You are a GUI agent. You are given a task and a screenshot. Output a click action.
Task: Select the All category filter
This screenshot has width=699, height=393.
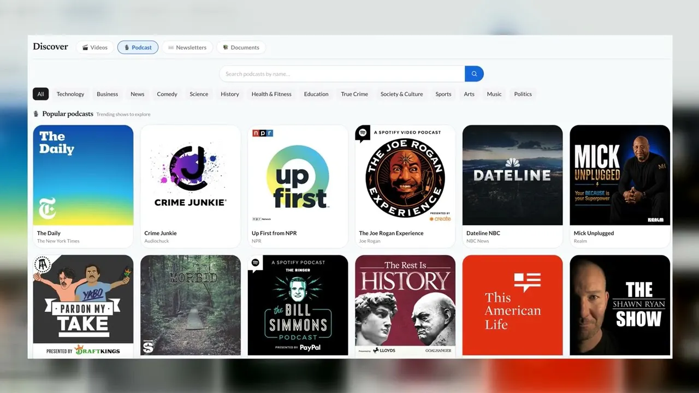(40, 94)
